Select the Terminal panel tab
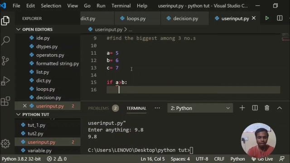The image size is (290, 163). click(x=136, y=108)
